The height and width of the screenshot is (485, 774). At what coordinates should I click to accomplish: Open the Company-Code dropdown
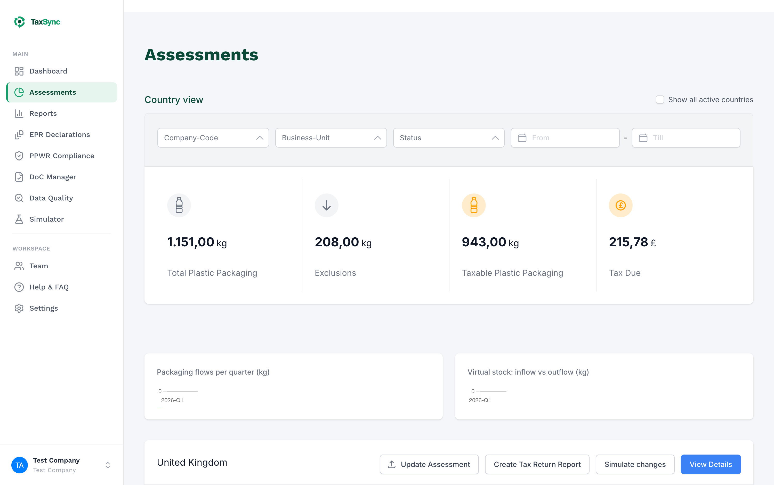click(x=213, y=138)
